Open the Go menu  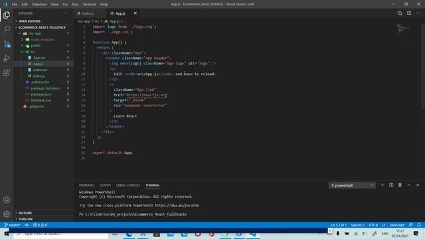click(x=65, y=5)
